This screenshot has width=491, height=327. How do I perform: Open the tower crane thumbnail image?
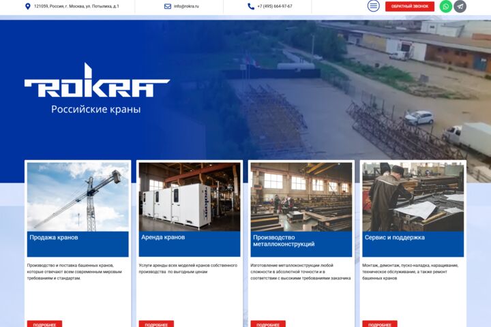pyautogui.click(x=78, y=197)
